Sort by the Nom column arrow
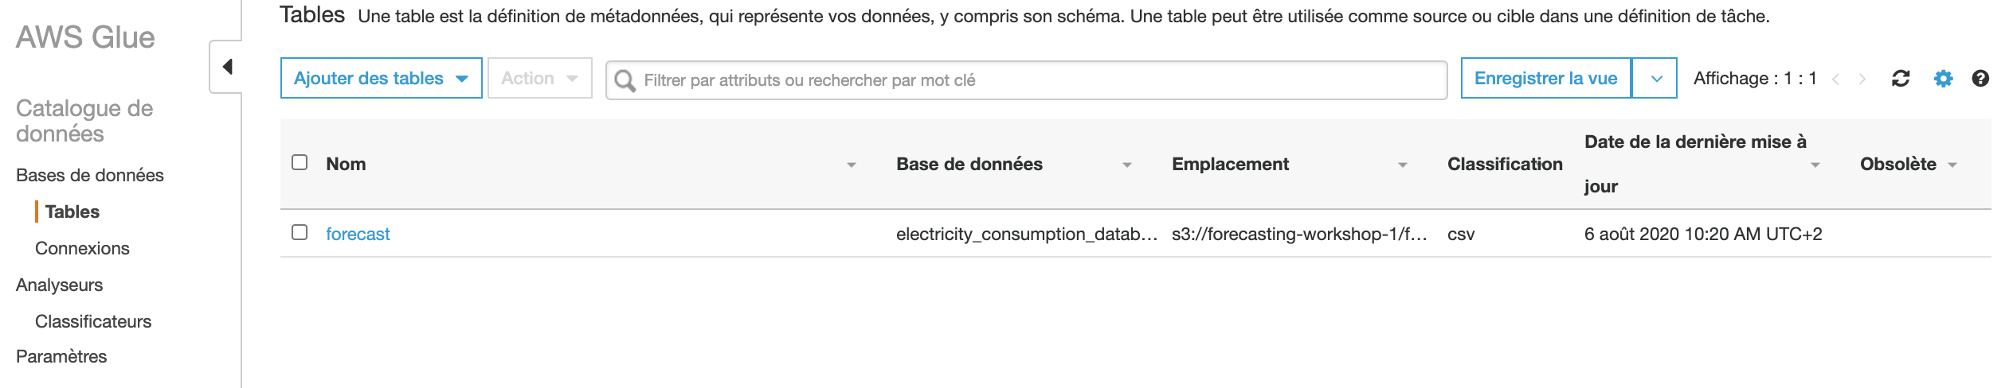The width and height of the screenshot is (2009, 388). [x=851, y=165]
